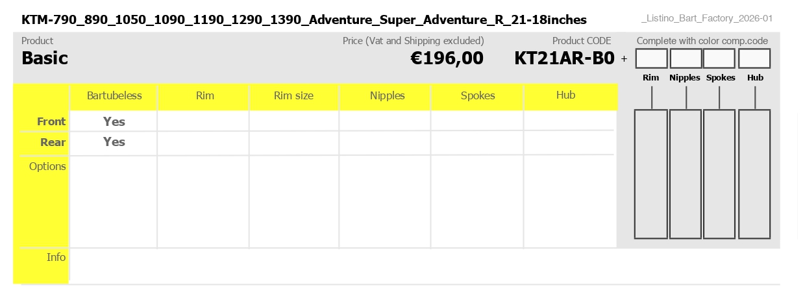Click the Bartubeless column header
Screen dimensions: 805x307
pos(114,96)
